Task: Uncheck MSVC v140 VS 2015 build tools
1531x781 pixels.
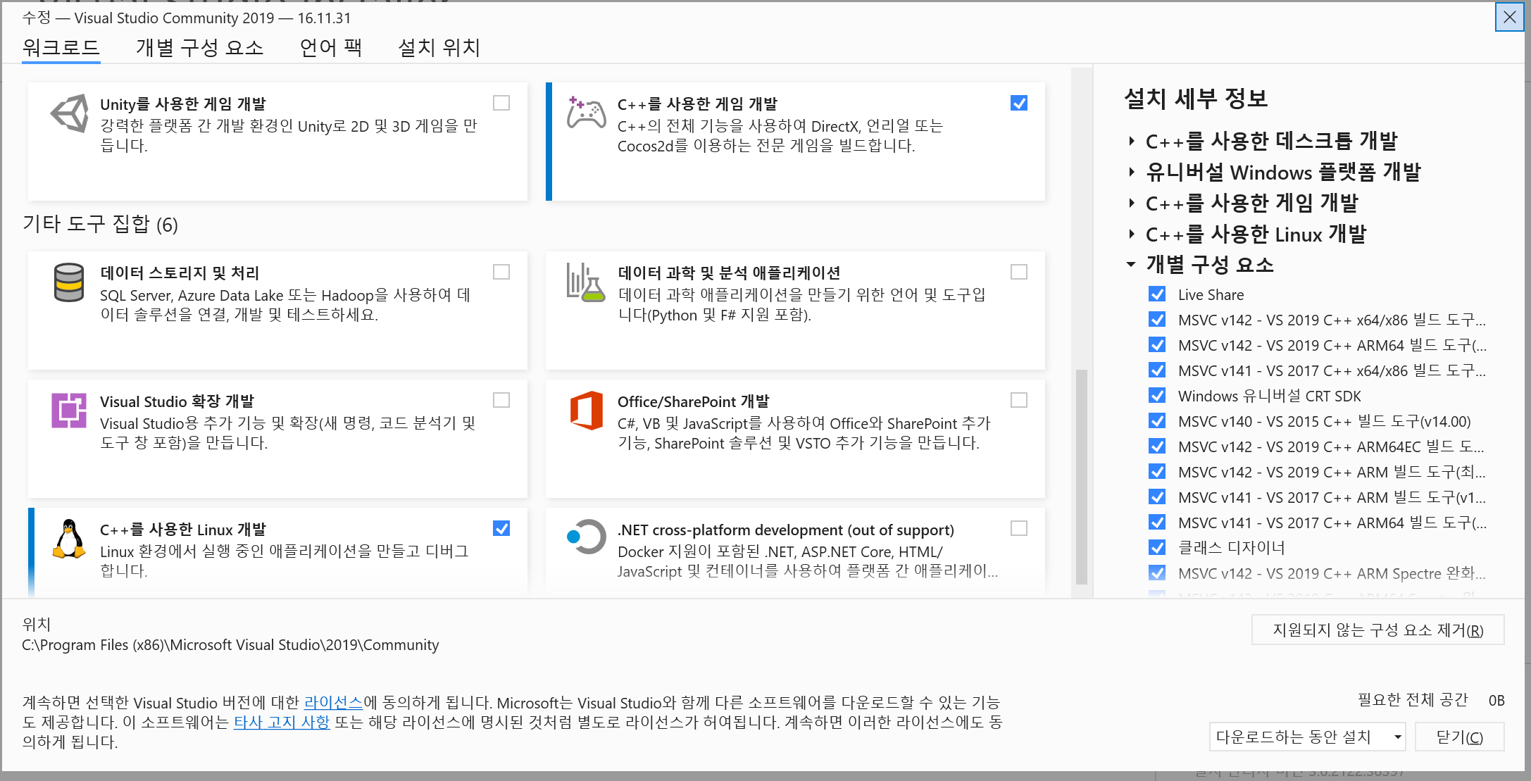Action: [x=1157, y=420]
